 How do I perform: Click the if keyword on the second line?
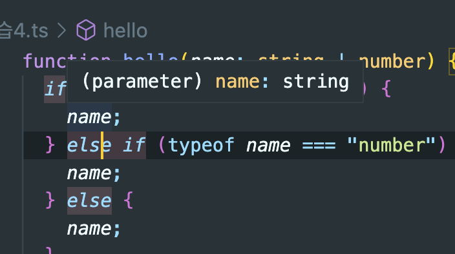point(55,89)
